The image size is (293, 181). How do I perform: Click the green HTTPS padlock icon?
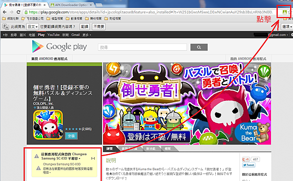(26, 12)
